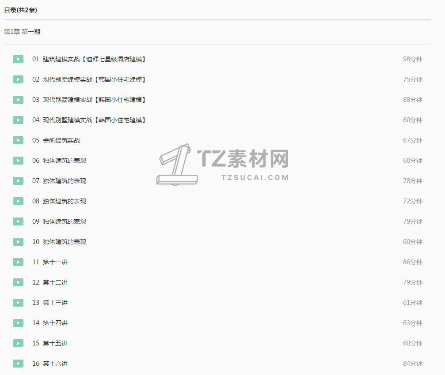Click the 84分钟 duration of lesson 16
Image resolution: width=445 pixels, height=375 pixels.
pyautogui.click(x=413, y=364)
